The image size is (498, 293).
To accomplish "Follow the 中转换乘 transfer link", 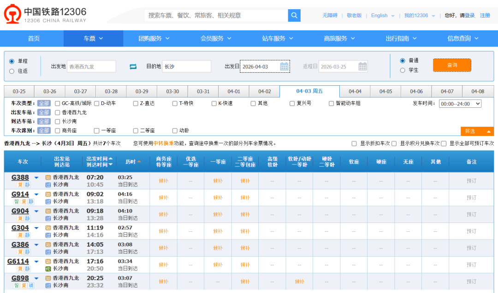I will [163, 143].
